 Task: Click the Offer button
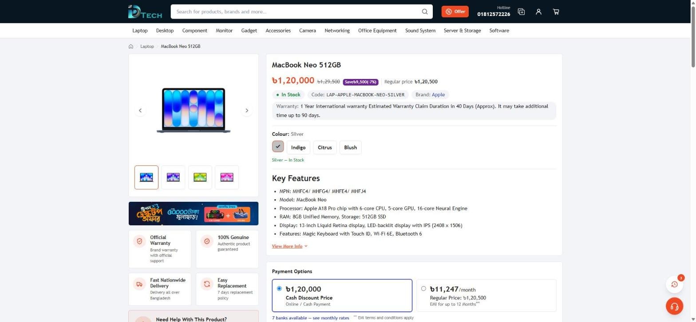point(455,12)
